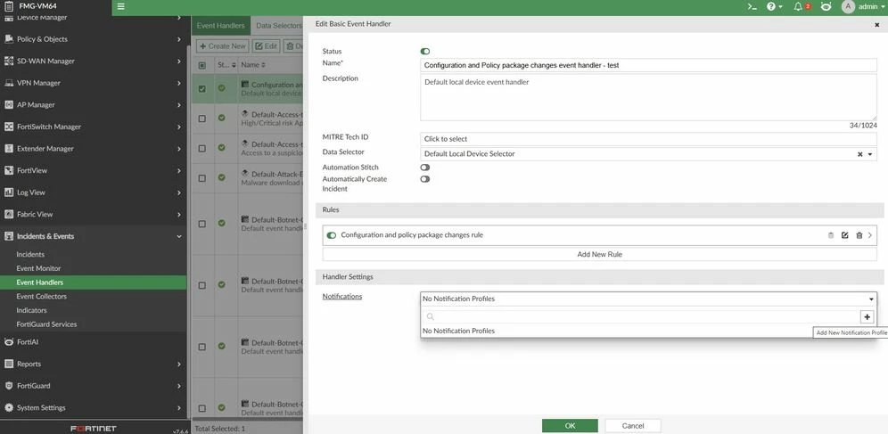
Task: Click the Reports sidebar icon
Action: point(9,364)
